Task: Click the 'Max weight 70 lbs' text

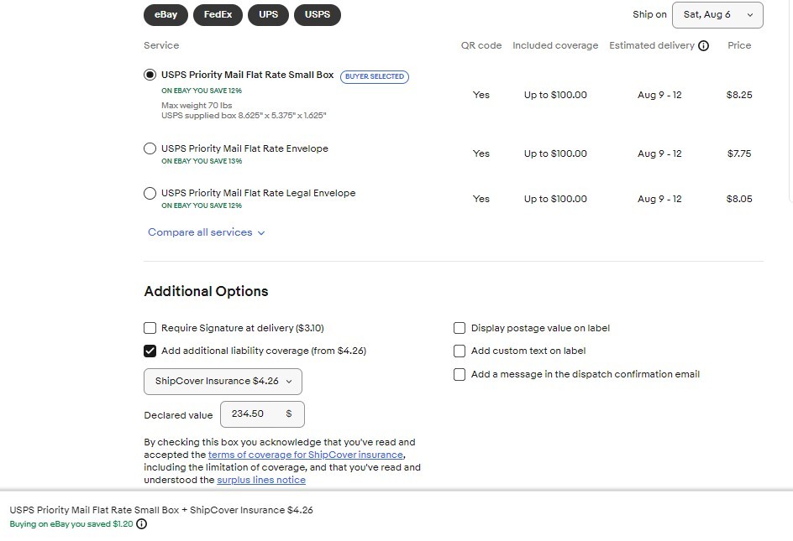Action: (x=197, y=106)
